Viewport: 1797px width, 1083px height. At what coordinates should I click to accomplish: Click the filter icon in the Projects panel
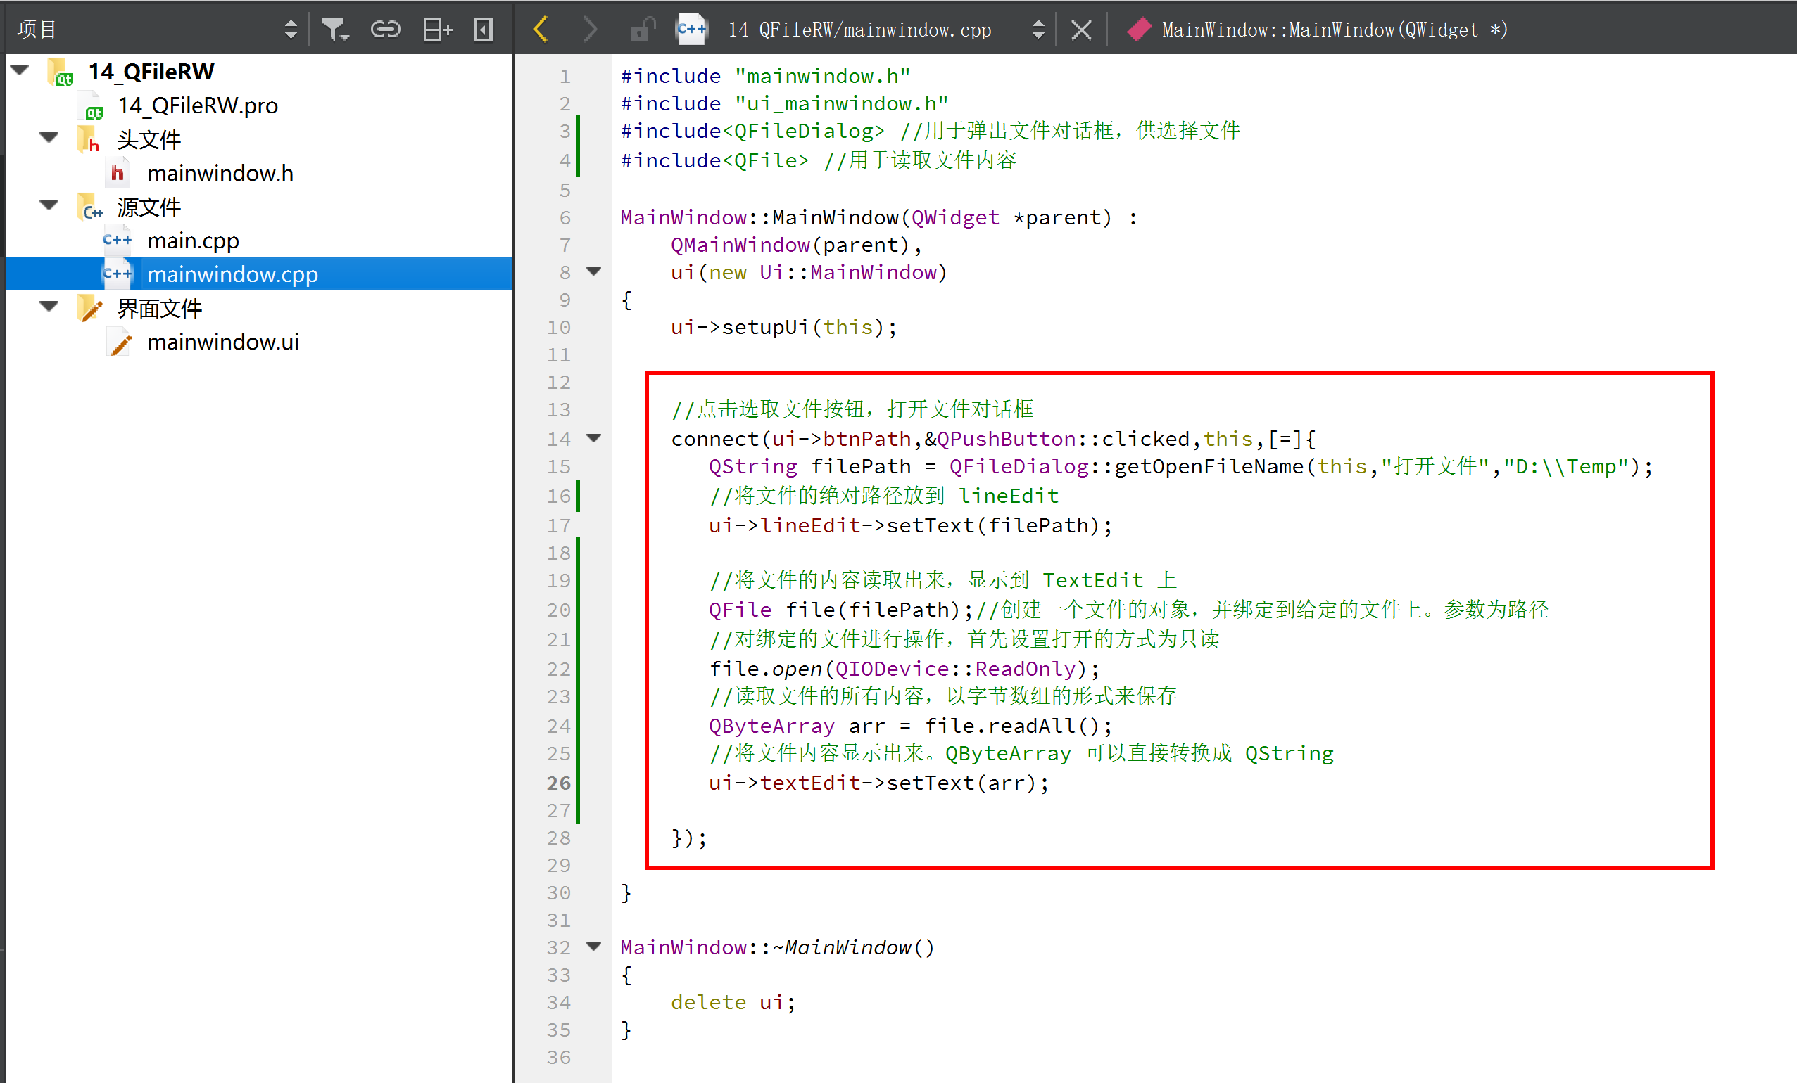coord(336,29)
